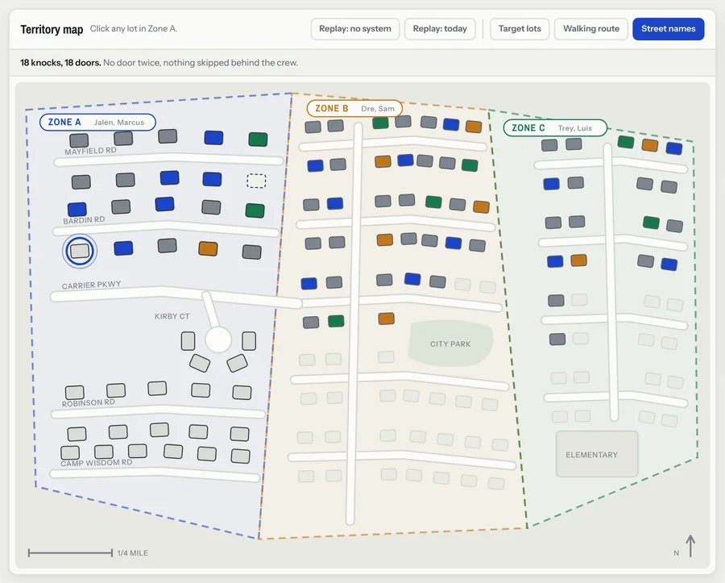Click the dashed-outline empty lot in Zone A
Image resolution: width=725 pixels, height=583 pixels.
tap(256, 181)
